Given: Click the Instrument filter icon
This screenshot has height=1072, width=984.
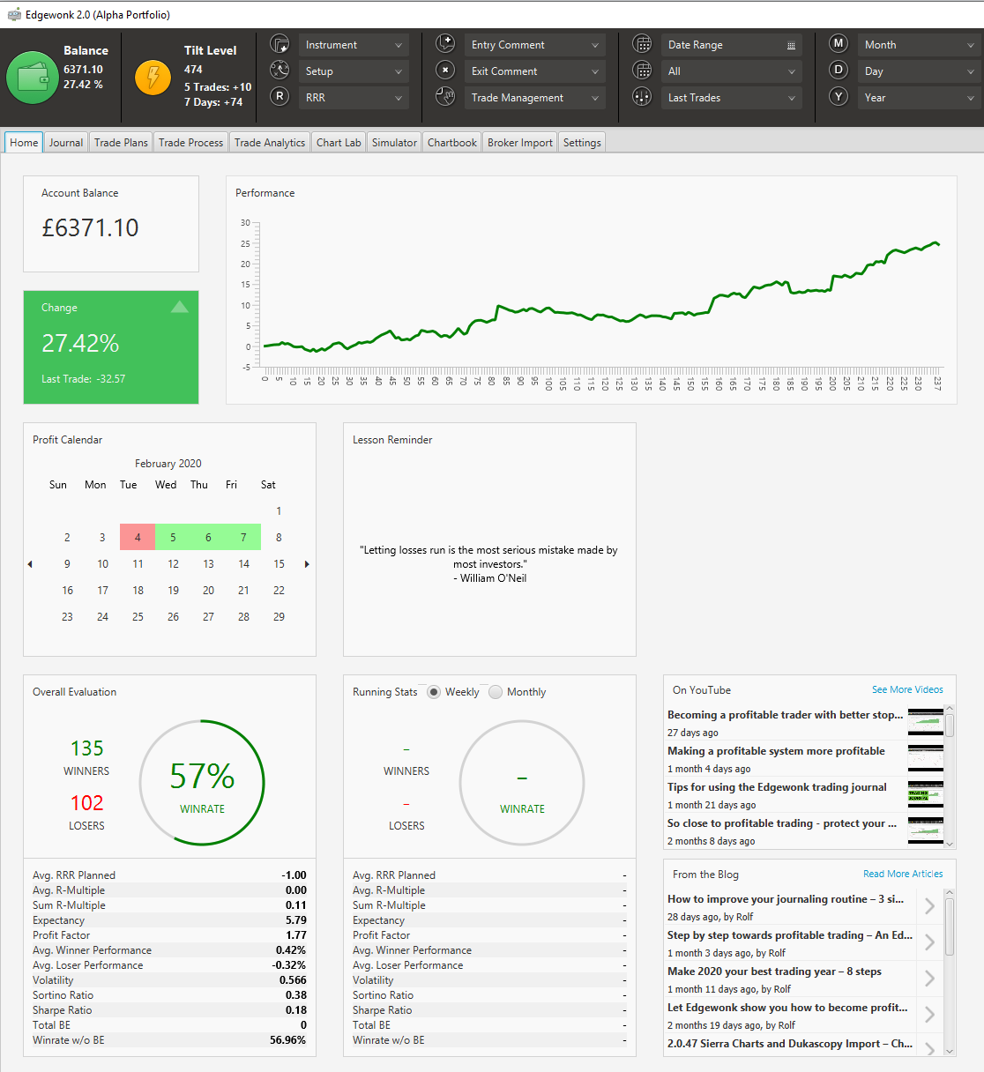Looking at the screenshot, I should click(280, 44).
